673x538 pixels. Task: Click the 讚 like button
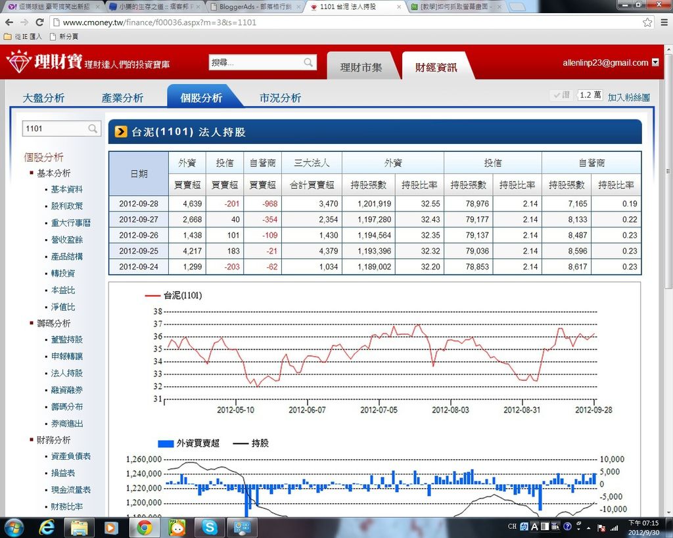tap(563, 95)
